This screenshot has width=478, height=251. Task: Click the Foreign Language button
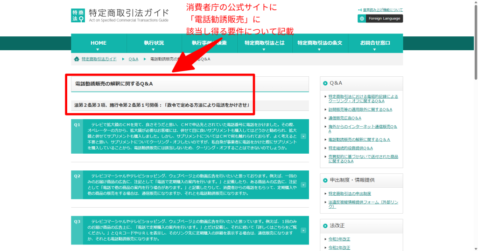coord(380,19)
